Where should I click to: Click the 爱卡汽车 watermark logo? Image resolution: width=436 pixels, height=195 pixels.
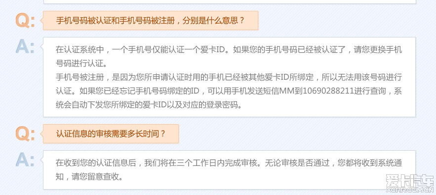click(410, 181)
